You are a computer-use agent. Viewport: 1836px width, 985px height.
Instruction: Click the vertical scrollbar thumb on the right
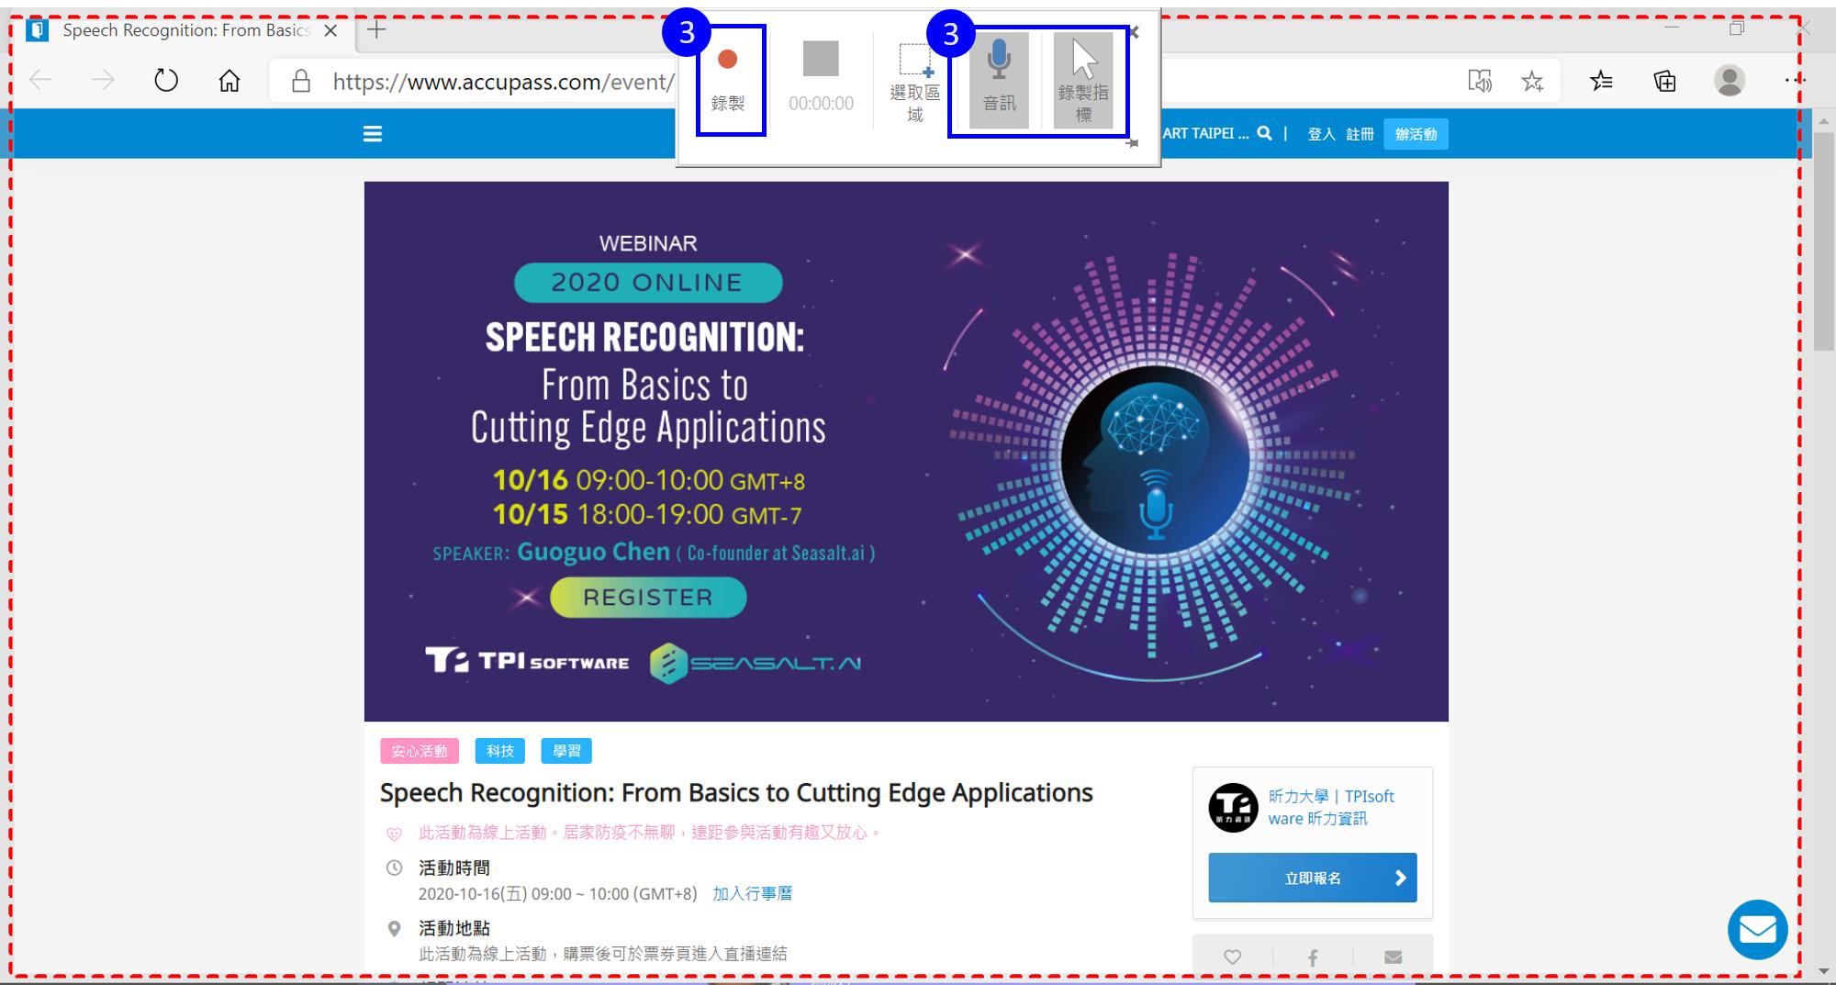[x=1824, y=241]
